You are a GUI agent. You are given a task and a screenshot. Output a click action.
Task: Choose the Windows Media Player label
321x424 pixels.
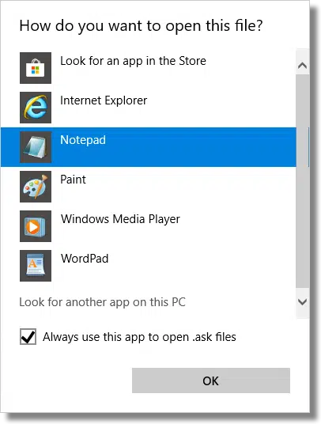coord(120,219)
